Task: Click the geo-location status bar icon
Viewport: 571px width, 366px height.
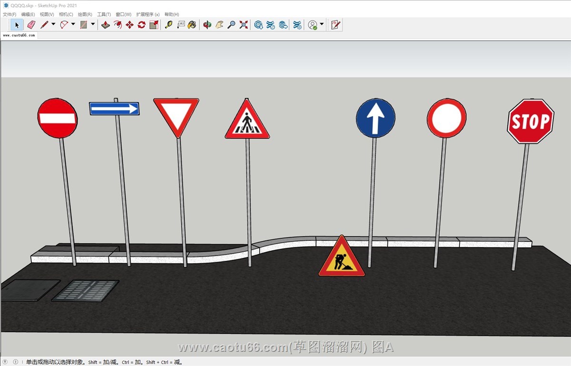Action: (5, 362)
